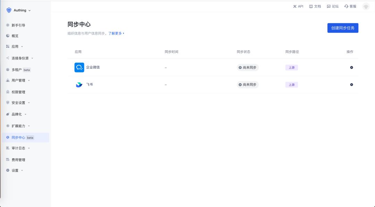This screenshot has width=375, height=207.
Task: Open the user avatar in top right
Action: [x=366, y=6]
